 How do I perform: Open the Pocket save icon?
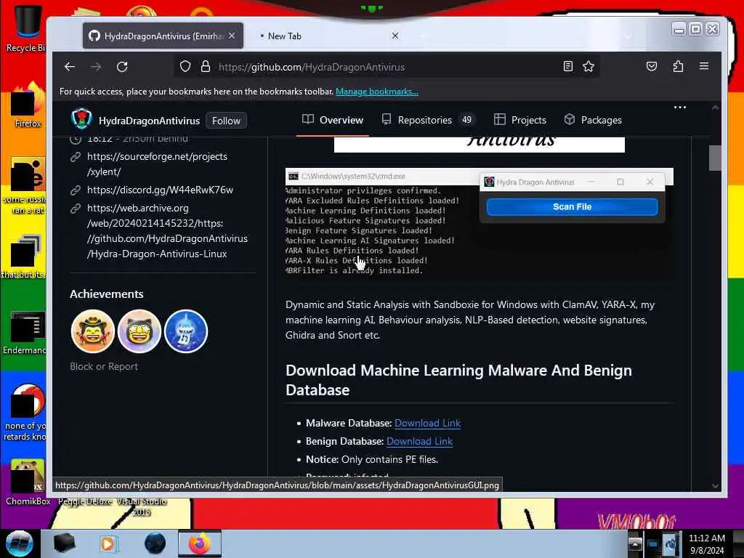(x=652, y=66)
